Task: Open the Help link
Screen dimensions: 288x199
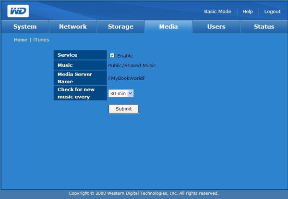Action: (248, 12)
